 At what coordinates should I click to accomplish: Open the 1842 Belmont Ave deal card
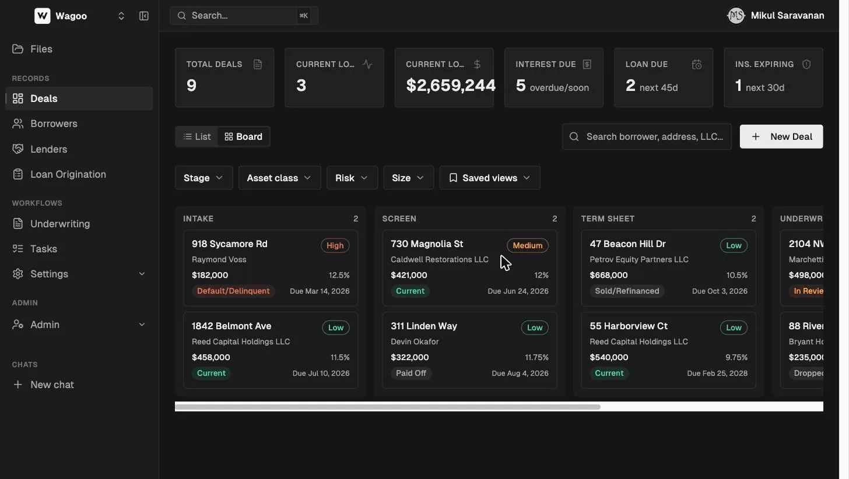click(271, 350)
